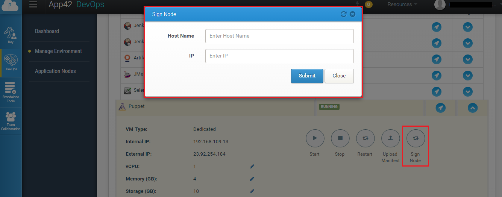Edit the vCPU value with pencil icon
This screenshot has height=197, width=502.
252,166
